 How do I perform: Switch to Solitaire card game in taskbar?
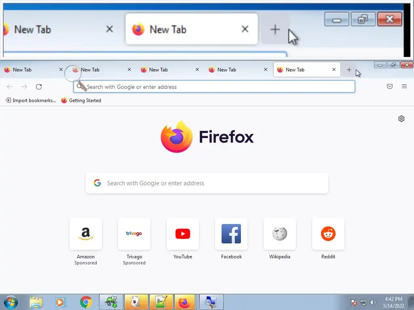point(136,302)
